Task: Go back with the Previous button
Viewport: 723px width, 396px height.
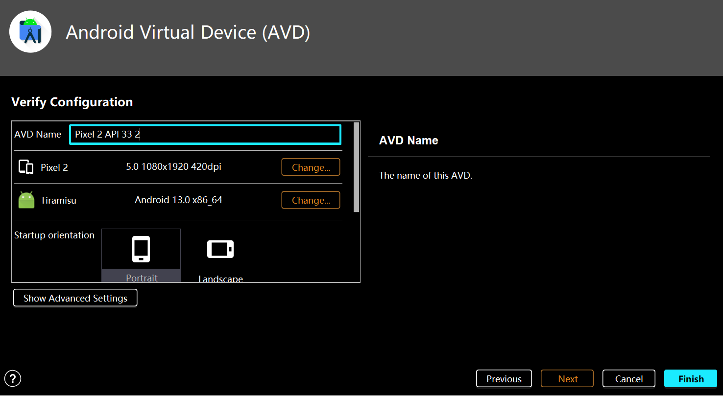Action: [x=504, y=378]
